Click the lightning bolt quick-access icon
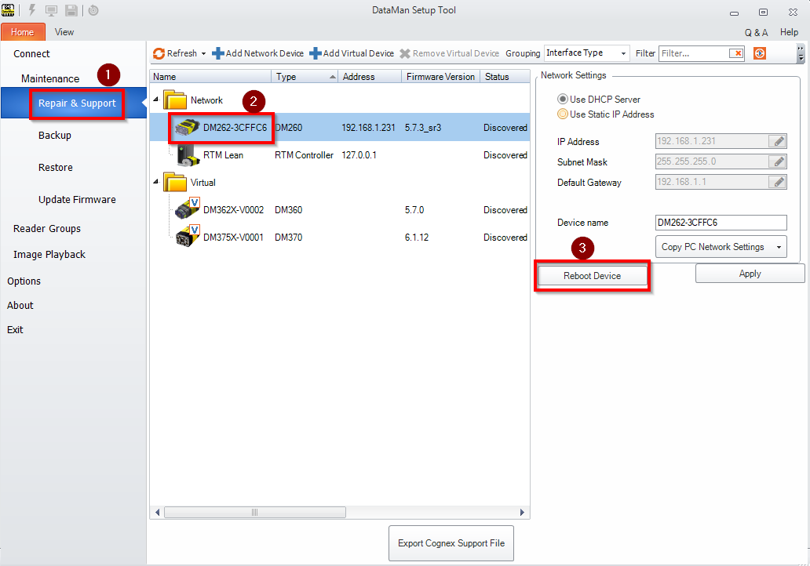Image resolution: width=810 pixels, height=566 pixels. click(x=32, y=10)
